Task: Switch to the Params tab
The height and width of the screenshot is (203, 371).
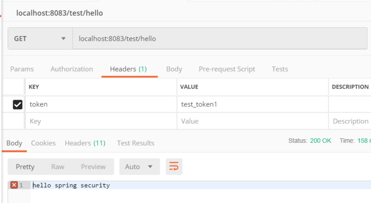Action: 22,69
